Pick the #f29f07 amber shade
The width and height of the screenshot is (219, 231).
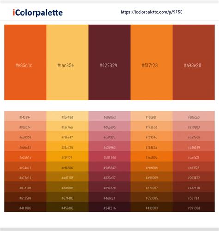point(67,156)
